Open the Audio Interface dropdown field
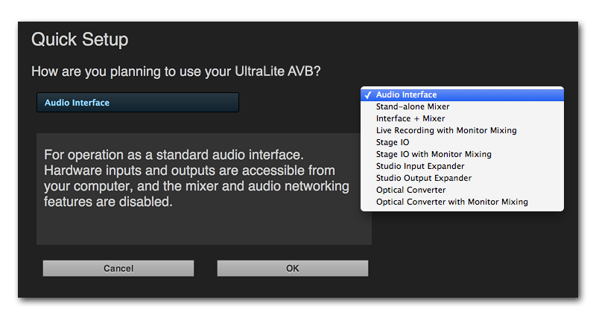596x320 pixels. 137,103
